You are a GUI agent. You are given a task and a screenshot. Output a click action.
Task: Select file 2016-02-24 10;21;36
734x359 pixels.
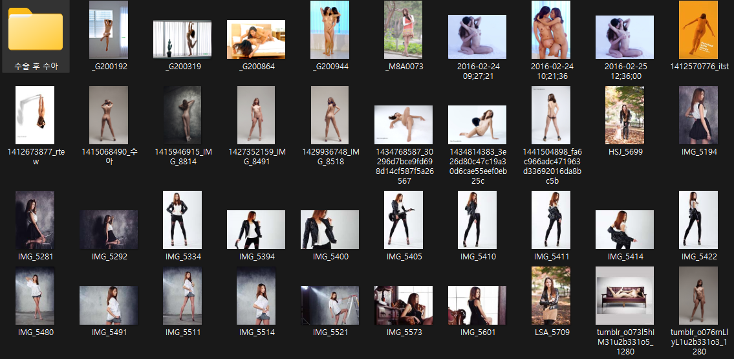click(x=551, y=30)
